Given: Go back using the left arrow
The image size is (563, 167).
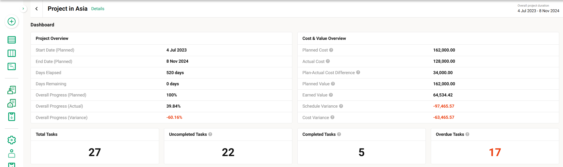Looking at the screenshot, I should [x=37, y=9].
